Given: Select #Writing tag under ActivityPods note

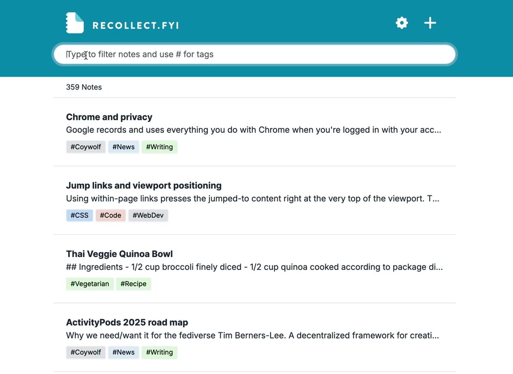Looking at the screenshot, I should (159, 352).
